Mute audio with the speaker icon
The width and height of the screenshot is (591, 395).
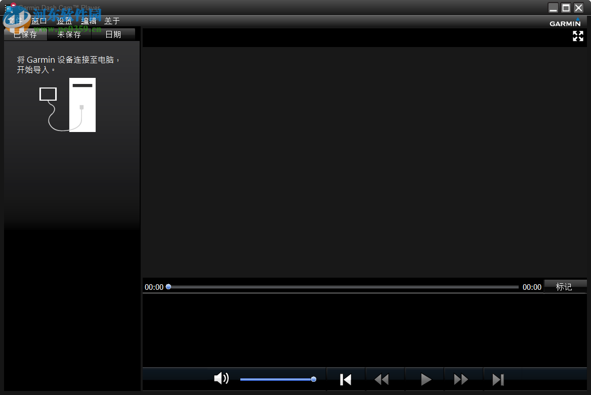click(x=221, y=378)
